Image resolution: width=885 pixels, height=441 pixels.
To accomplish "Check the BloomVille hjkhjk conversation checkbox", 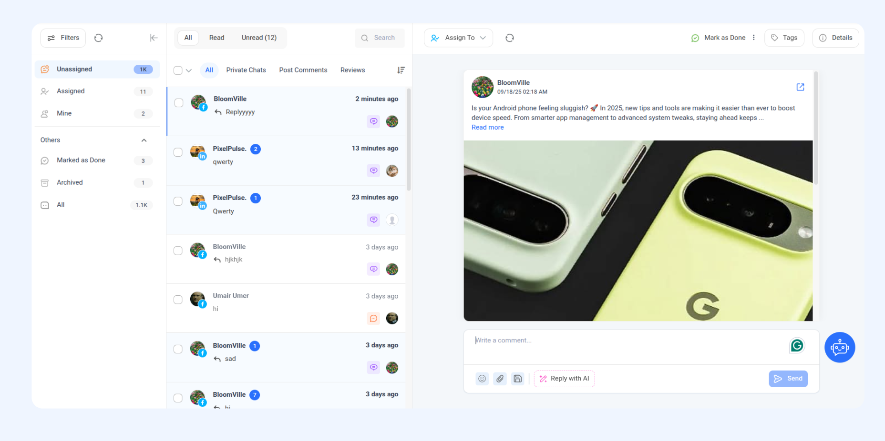I will [178, 251].
